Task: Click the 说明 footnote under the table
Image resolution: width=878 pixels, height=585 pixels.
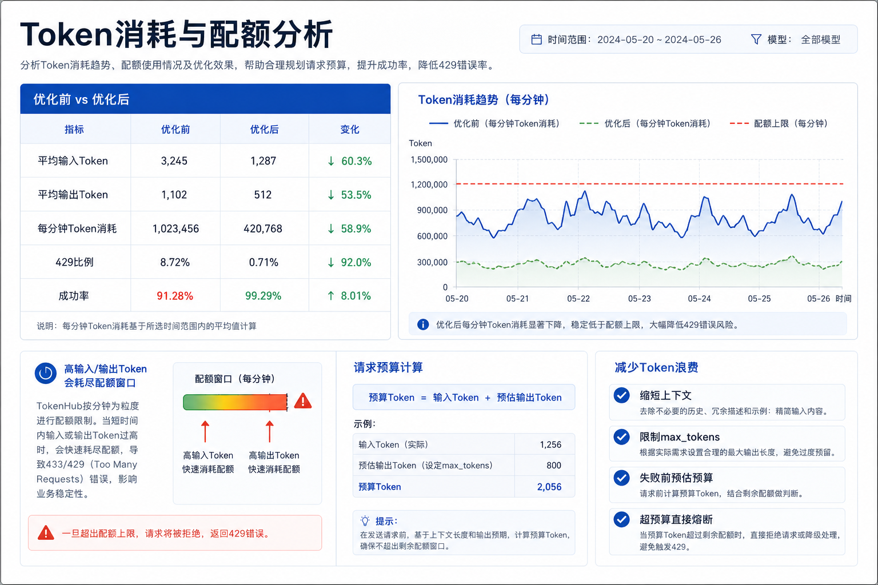Action: 147,326
